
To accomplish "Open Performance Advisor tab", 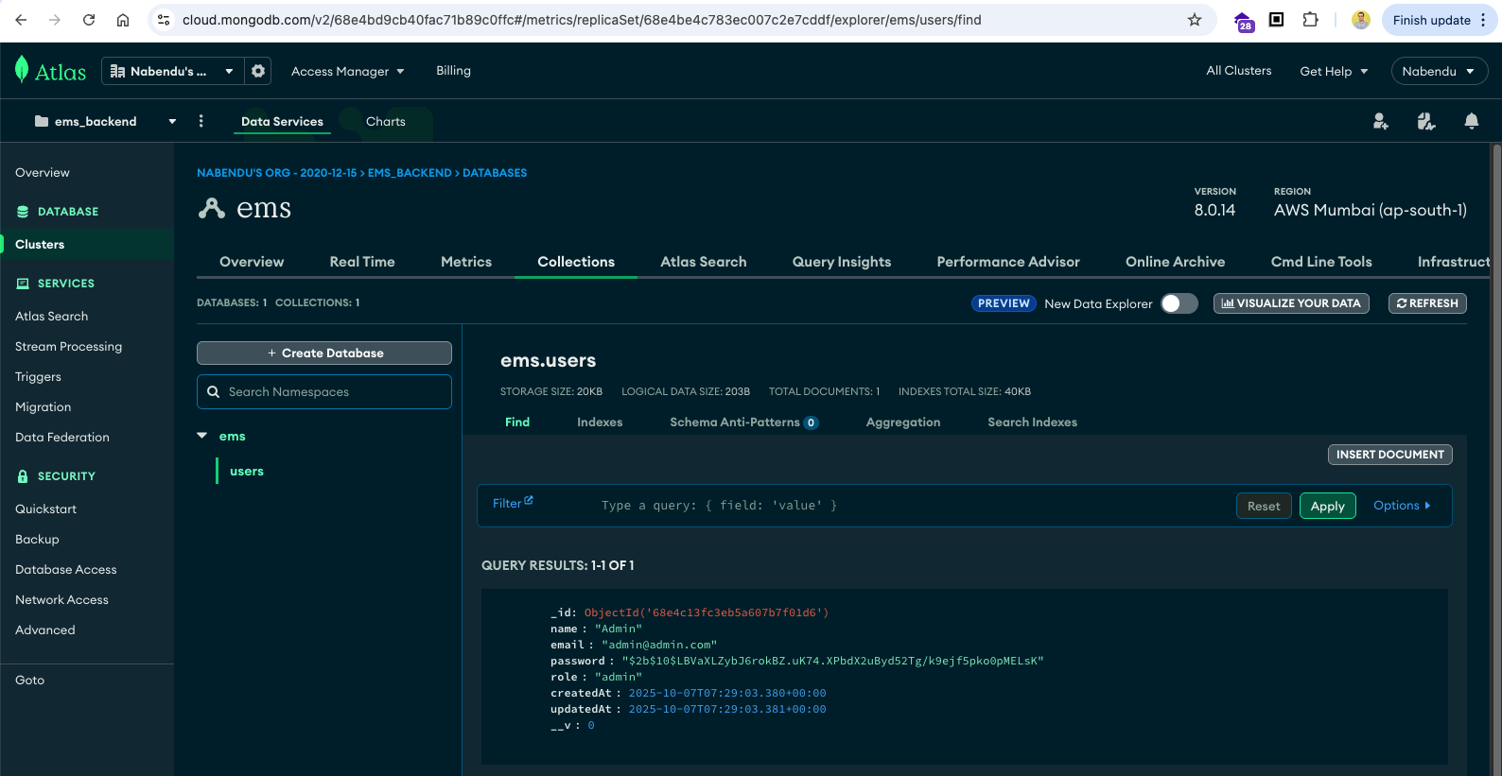I will [1008, 262].
